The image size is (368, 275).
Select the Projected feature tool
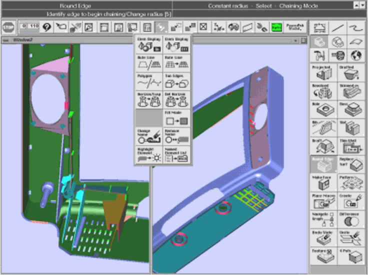pyautogui.click(x=323, y=72)
